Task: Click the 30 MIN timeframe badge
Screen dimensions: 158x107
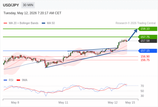Action: [x=28, y=5]
